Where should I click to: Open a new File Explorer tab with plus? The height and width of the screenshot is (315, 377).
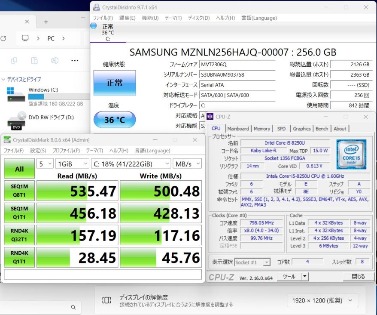[x=46, y=22]
